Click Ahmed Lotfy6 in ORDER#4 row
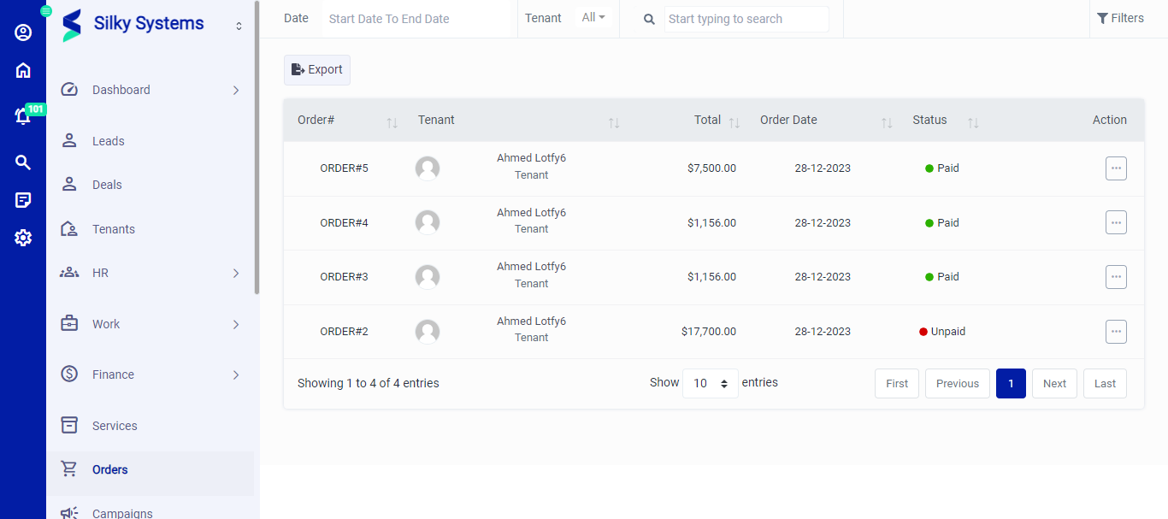Screen dimensions: 1168x519 pos(531,212)
